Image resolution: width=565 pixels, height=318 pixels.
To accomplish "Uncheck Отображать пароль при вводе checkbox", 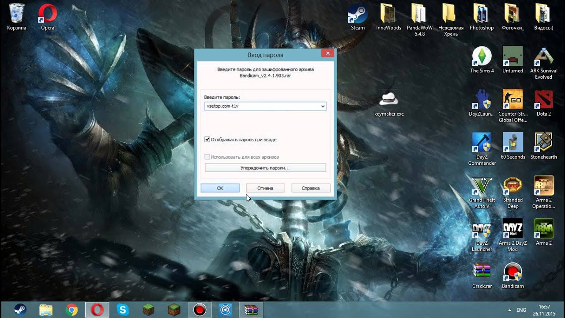I will pyautogui.click(x=207, y=140).
